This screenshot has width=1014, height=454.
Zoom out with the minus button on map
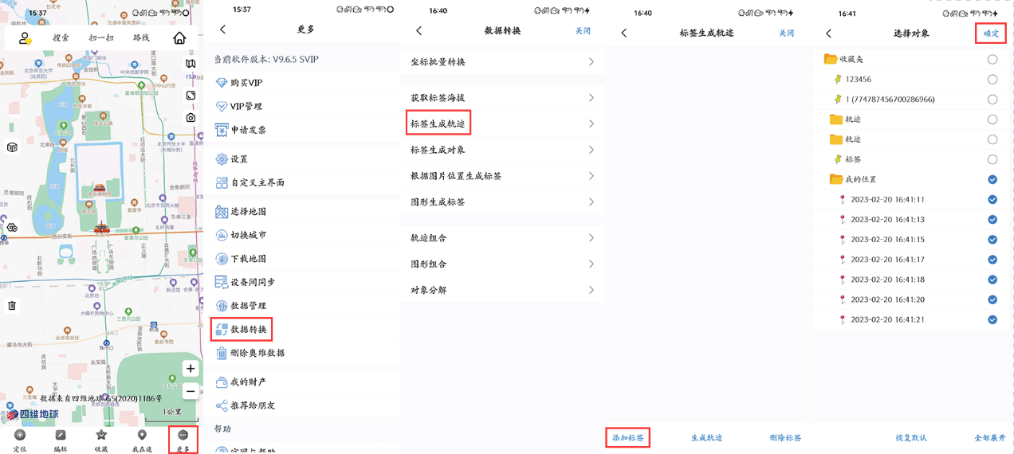[190, 391]
